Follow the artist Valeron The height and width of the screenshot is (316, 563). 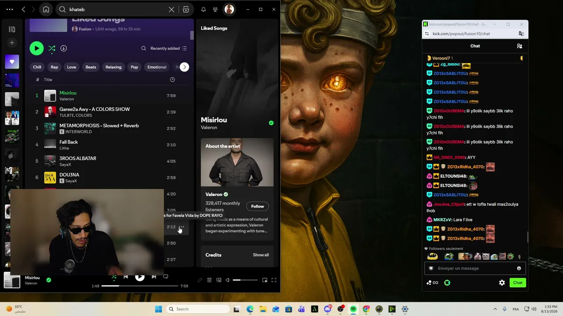pos(258,206)
